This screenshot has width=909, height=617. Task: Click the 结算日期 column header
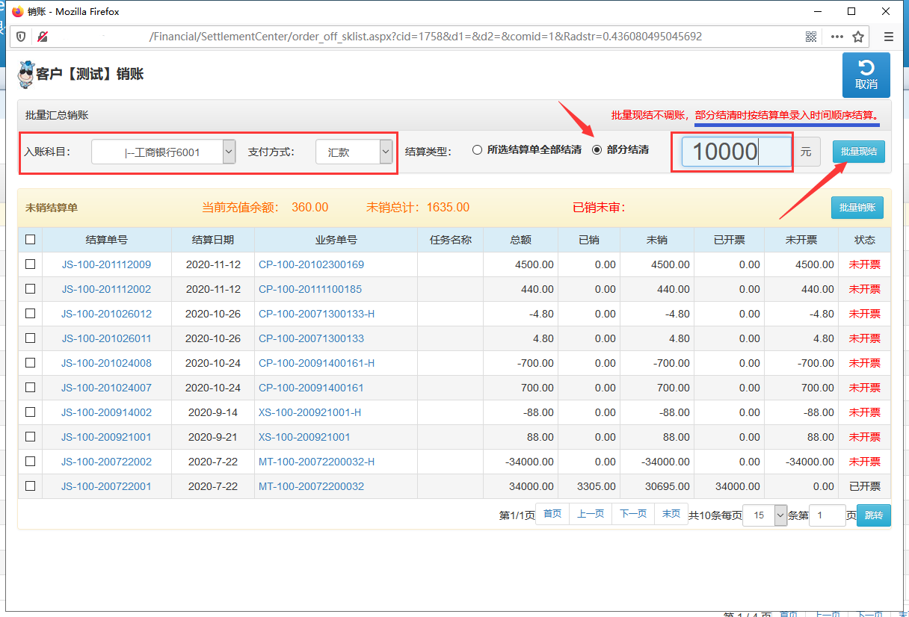coord(213,240)
